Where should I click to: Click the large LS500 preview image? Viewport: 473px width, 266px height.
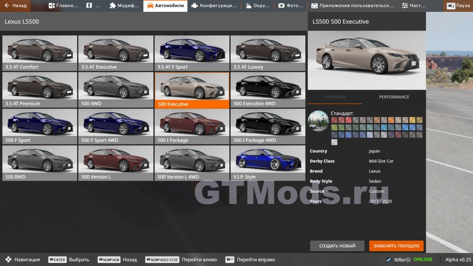pos(367,61)
